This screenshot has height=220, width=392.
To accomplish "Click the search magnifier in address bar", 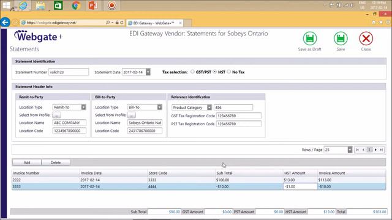I will coord(108,23).
